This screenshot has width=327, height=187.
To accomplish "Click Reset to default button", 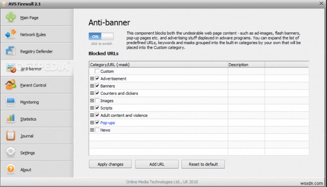I will (x=203, y=164).
